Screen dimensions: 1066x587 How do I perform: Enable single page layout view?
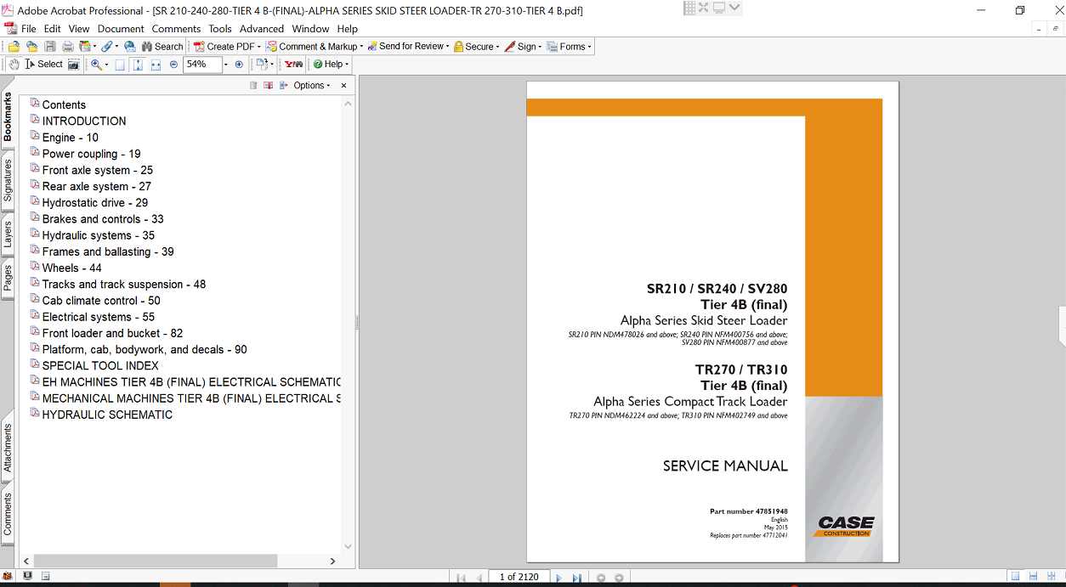click(x=1015, y=577)
